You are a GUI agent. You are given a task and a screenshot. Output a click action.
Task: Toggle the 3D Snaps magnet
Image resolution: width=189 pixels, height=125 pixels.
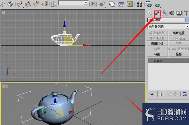(x=20, y=4)
